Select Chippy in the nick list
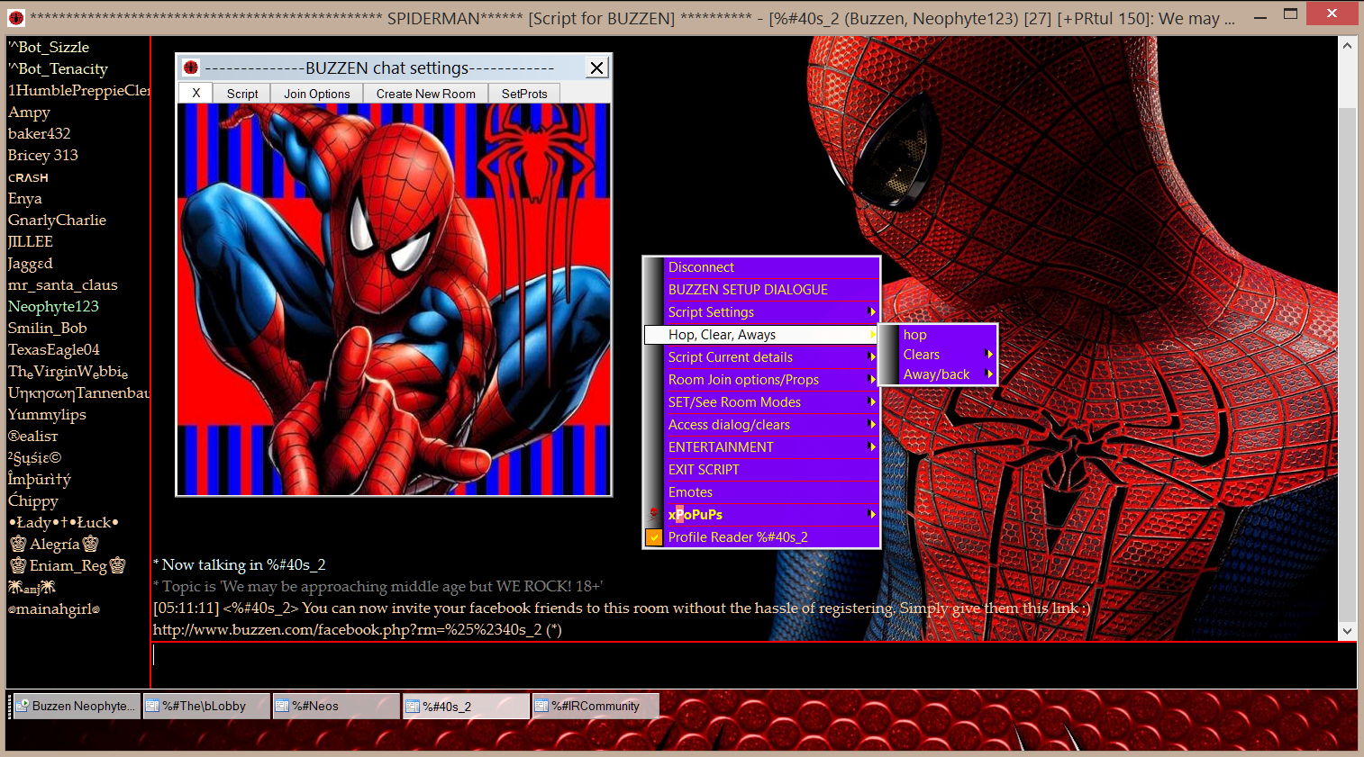The height and width of the screenshot is (757, 1364). [x=32, y=500]
